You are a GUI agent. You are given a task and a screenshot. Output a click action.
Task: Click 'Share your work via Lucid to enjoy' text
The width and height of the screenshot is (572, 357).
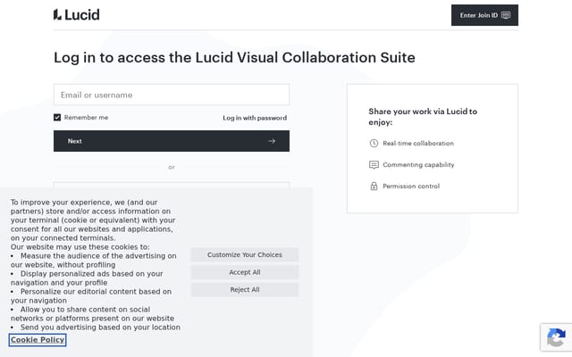point(423,117)
